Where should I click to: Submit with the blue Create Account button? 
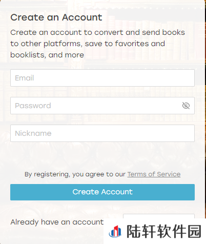tap(102, 192)
